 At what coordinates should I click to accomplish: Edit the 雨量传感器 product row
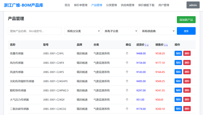click(x=178, y=53)
